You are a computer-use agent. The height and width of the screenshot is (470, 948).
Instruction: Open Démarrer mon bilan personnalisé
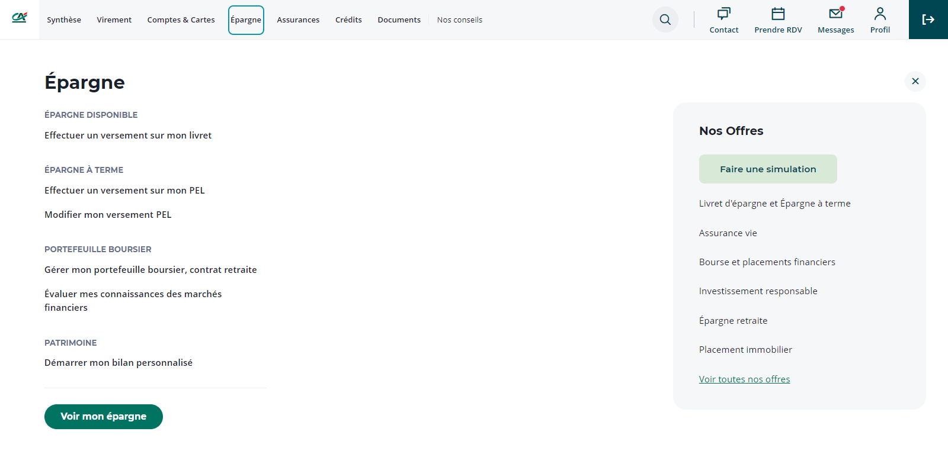[118, 363]
